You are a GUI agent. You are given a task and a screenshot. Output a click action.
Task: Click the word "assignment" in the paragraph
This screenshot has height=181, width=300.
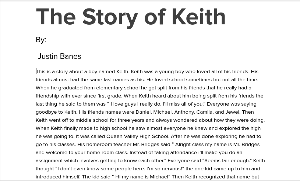point(50,160)
